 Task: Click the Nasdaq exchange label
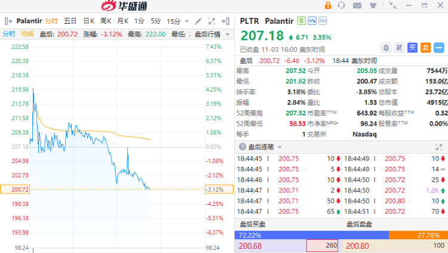pyautogui.click(x=364, y=134)
